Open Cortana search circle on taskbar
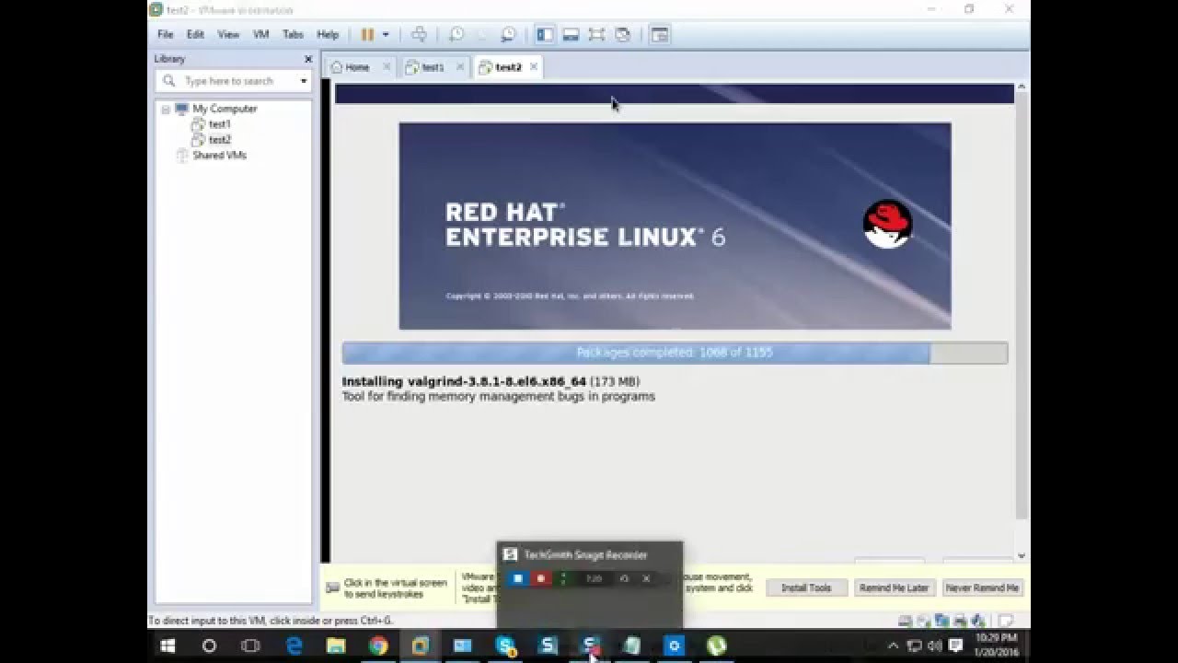Image resolution: width=1178 pixels, height=663 pixels. tap(209, 646)
